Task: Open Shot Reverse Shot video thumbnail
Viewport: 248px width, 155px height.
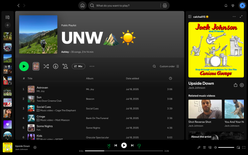Action: (x=205, y=109)
